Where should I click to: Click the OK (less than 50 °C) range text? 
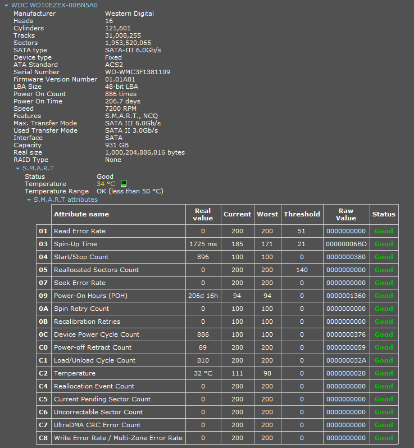tap(130, 191)
